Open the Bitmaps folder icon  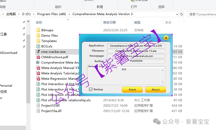click(x=38, y=30)
